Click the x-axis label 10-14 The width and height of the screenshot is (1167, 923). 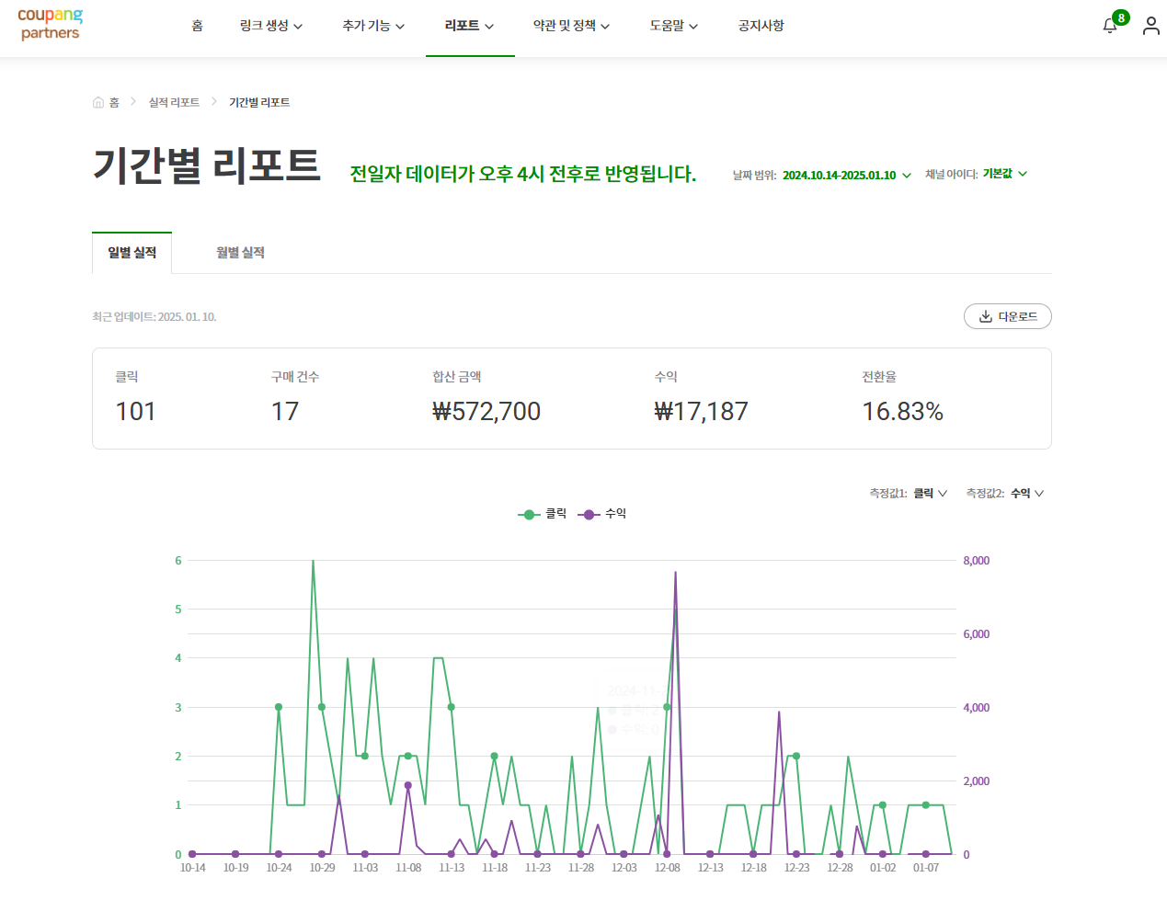(193, 868)
